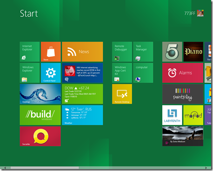Open the partially visible Tile app tile

click(208, 52)
